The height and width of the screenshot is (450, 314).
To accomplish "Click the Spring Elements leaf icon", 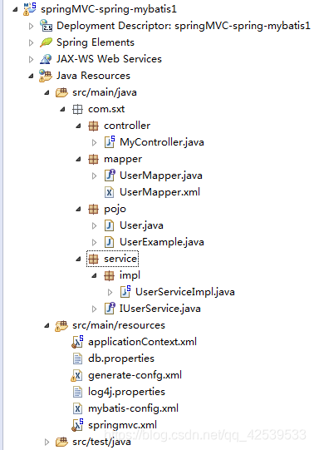I will tap(46, 42).
